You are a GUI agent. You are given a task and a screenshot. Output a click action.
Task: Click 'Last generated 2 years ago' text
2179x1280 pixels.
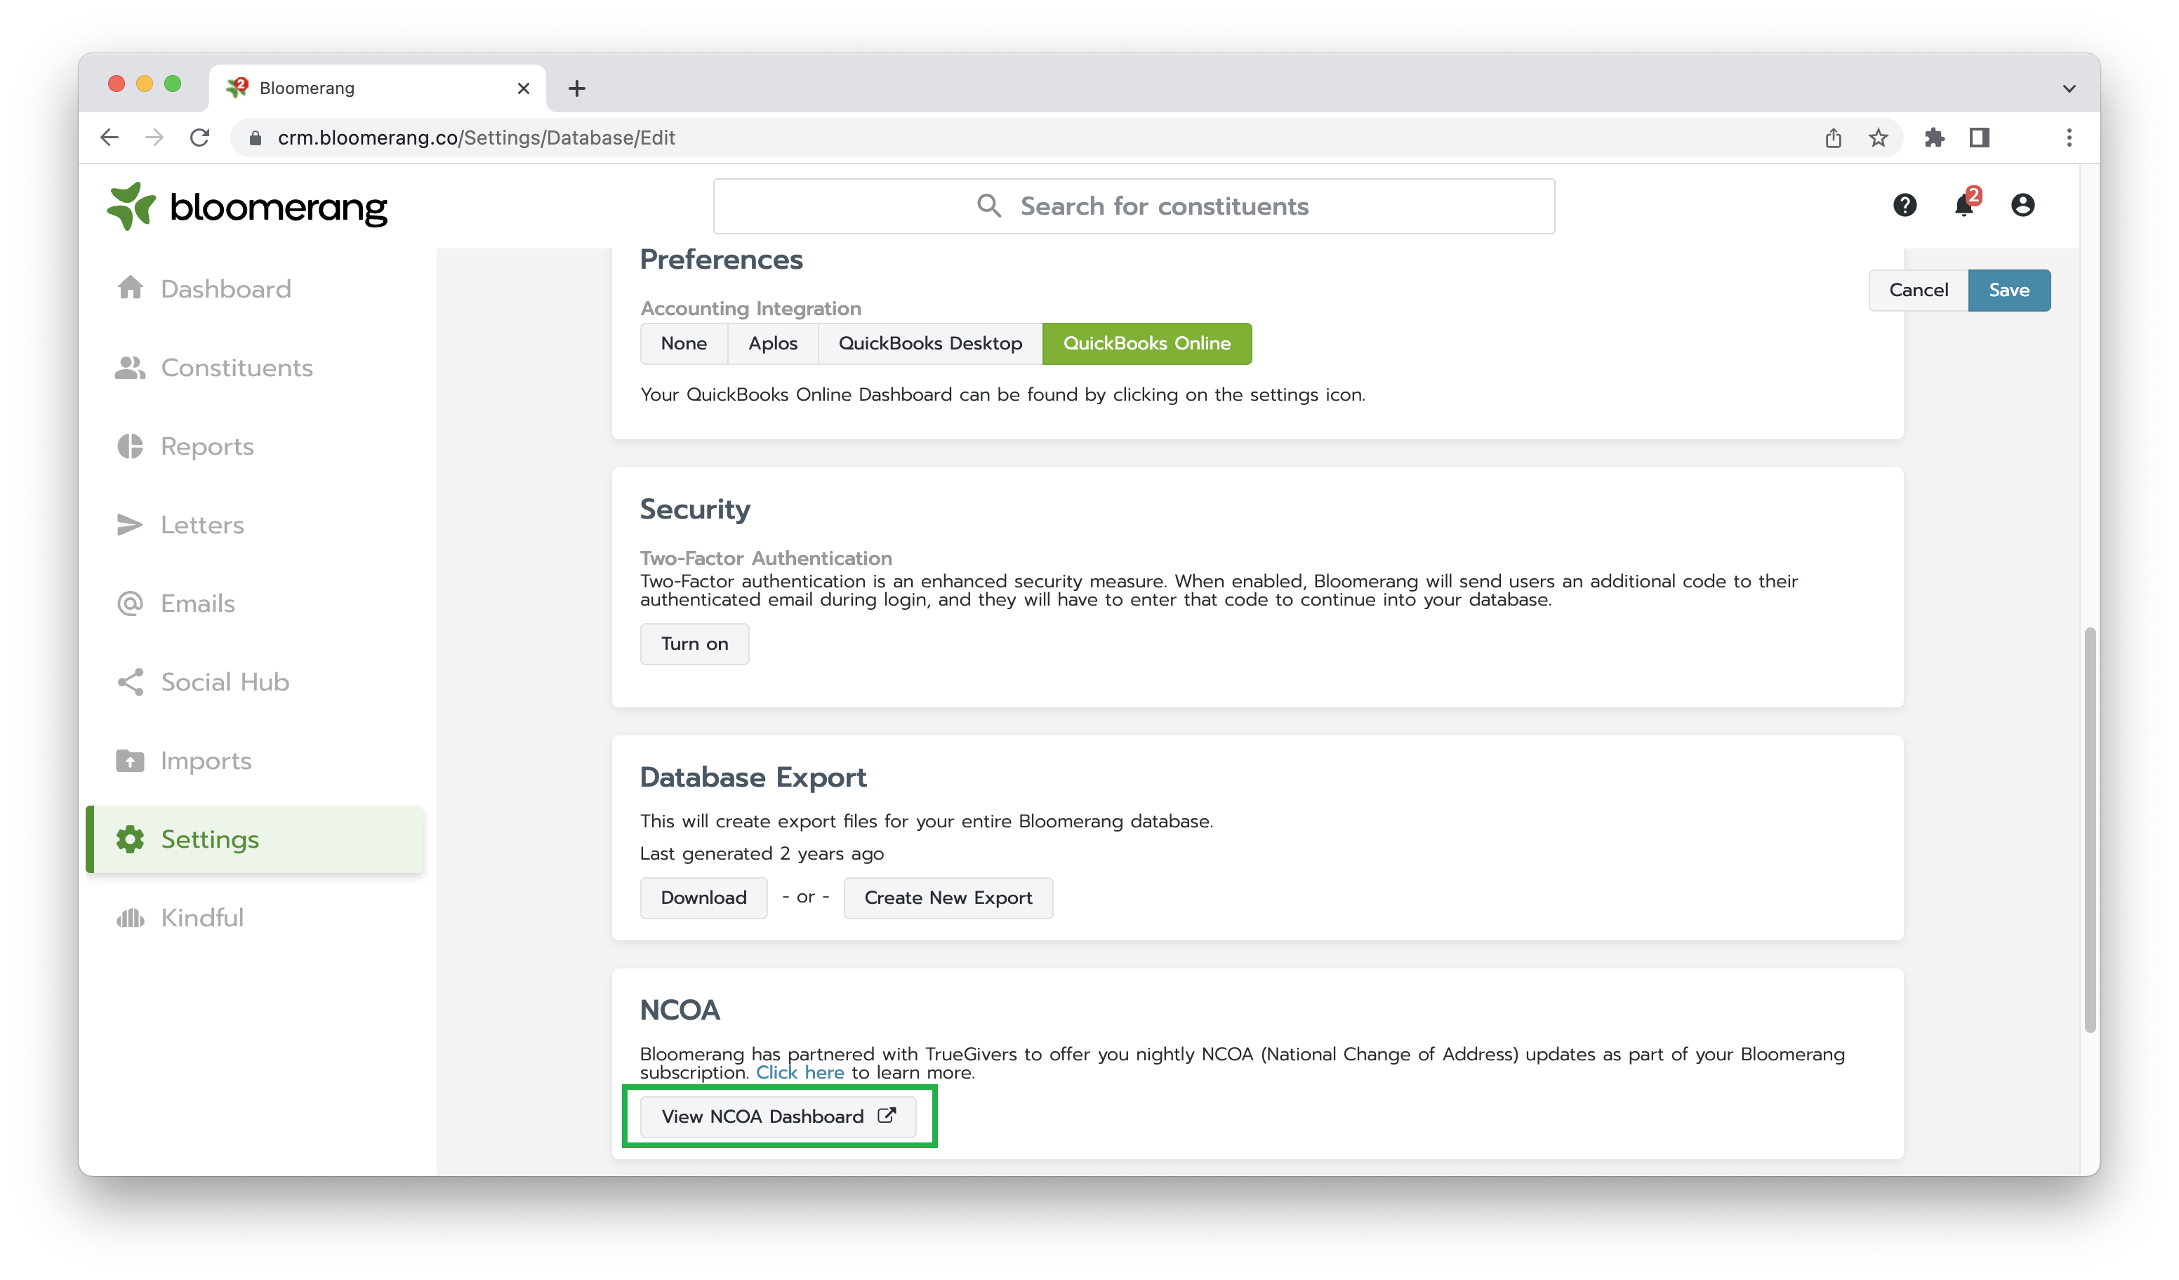pos(762,854)
